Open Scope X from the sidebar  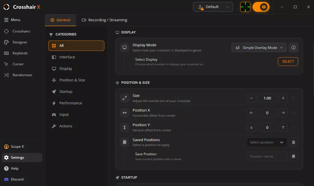[x=17, y=147]
